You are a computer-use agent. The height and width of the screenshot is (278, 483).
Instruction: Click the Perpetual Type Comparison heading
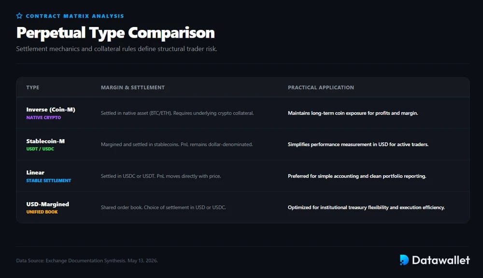tap(115, 33)
